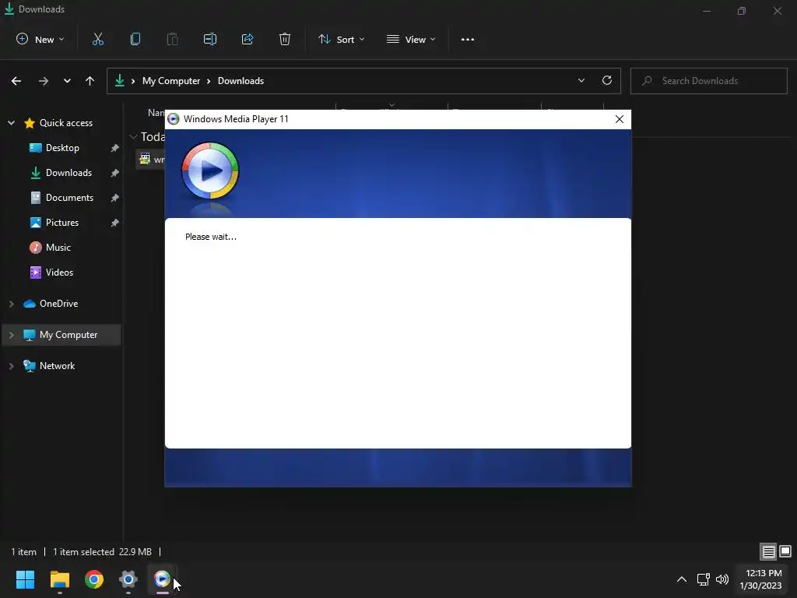Click the Delete trash icon
The width and height of the screenshot is (797, 598).
coord(285,39)
